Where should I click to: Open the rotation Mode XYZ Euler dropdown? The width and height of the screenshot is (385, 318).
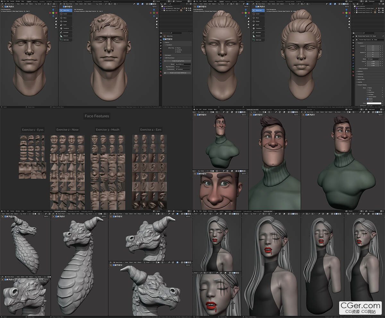tap(373, 59)
